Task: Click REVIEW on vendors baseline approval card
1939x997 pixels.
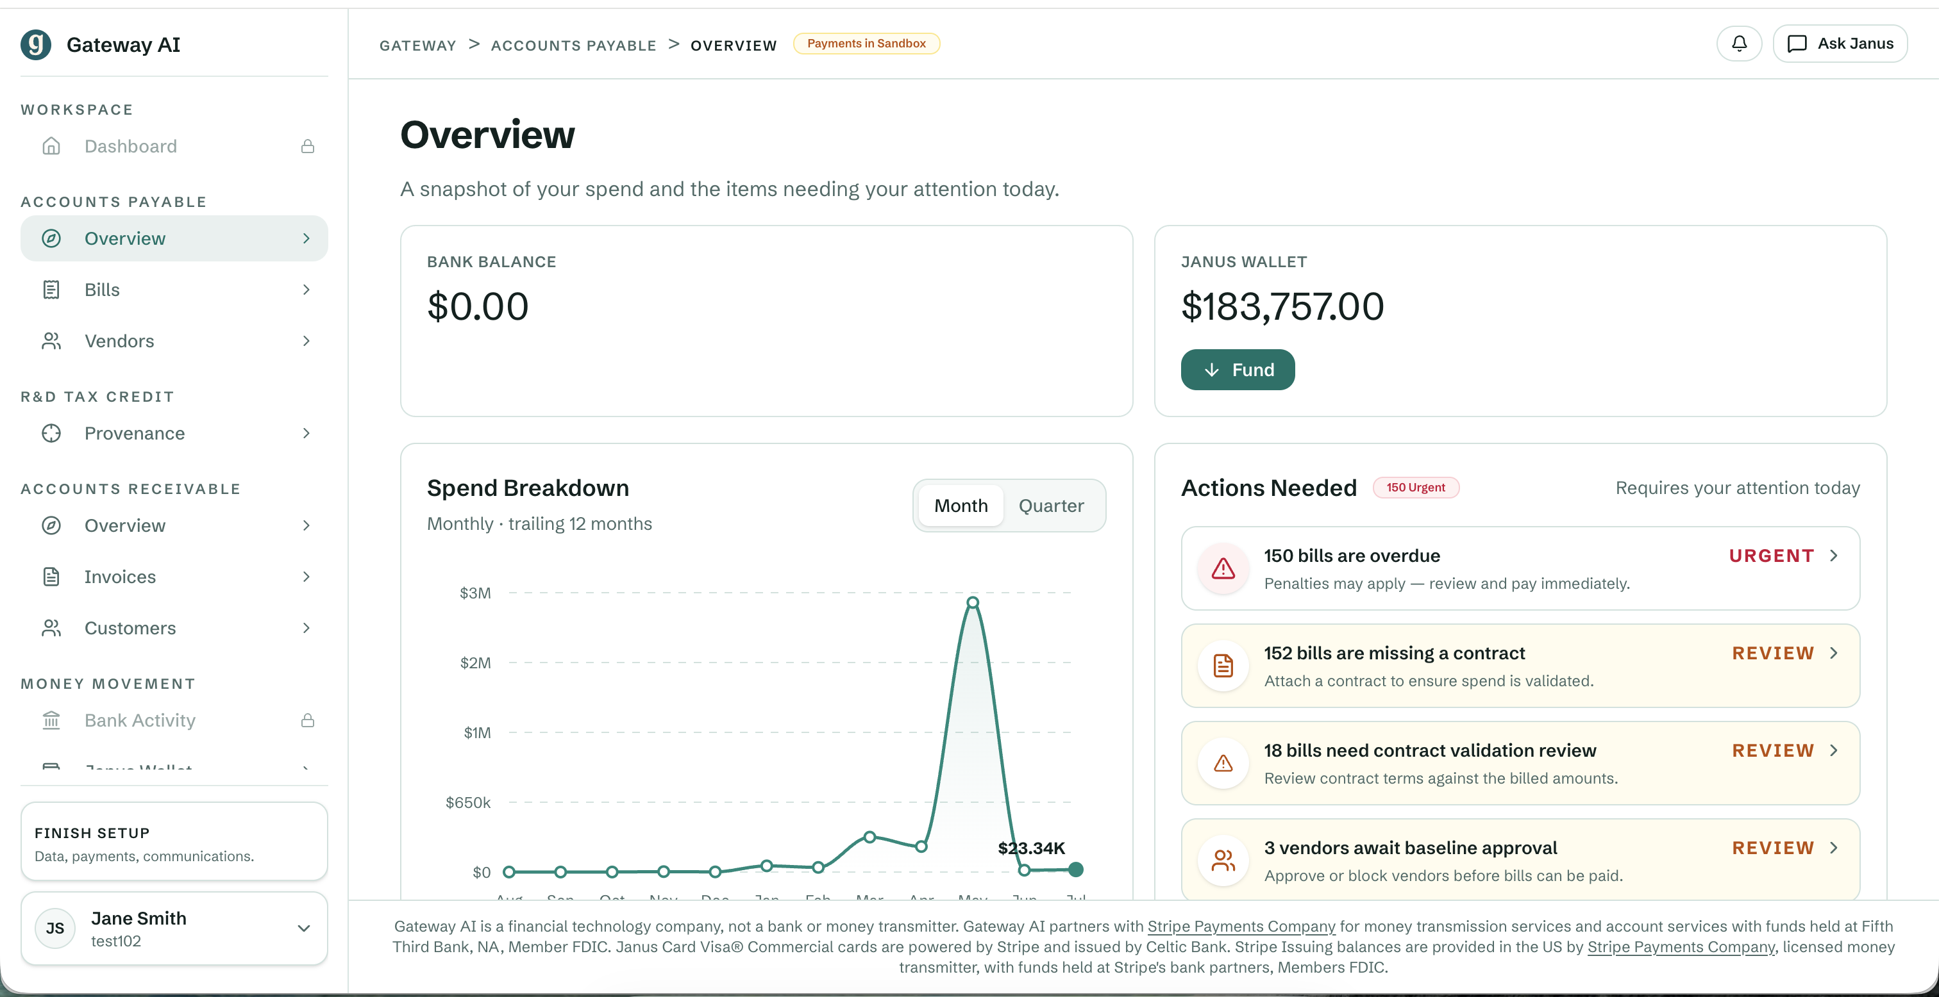Action: pos(1773,848)
